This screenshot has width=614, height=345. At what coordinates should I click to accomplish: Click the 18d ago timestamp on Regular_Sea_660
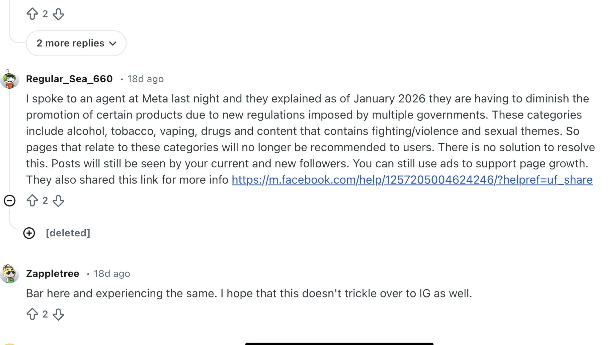[146, 79]
